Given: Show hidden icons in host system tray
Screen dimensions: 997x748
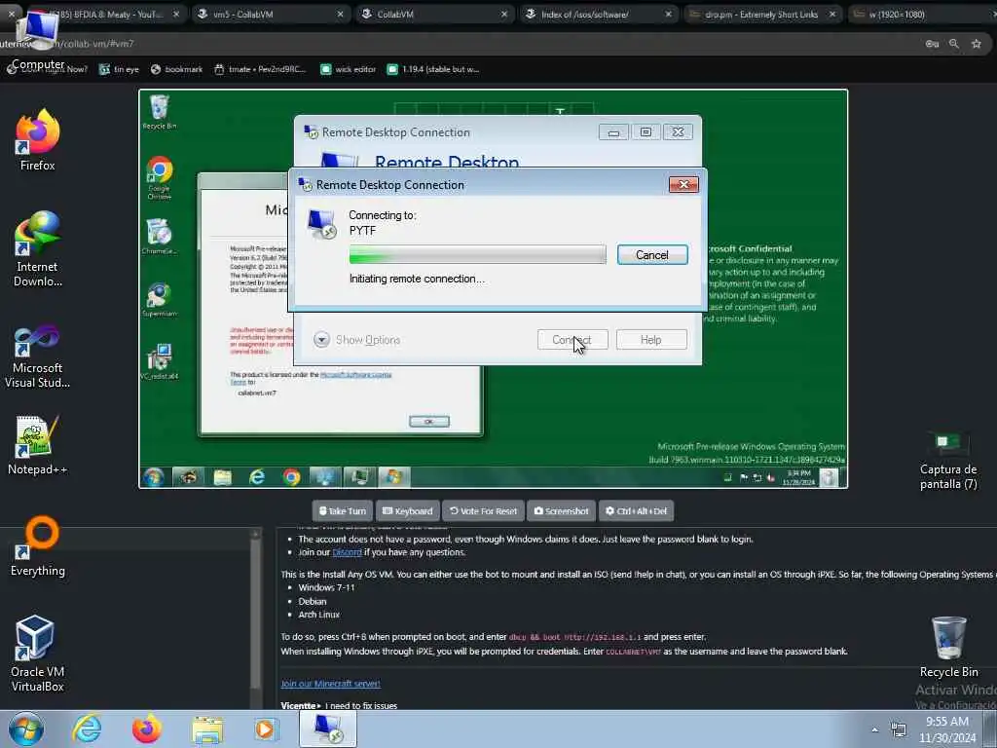Looking at the screenshot, I should pos(875,729).
